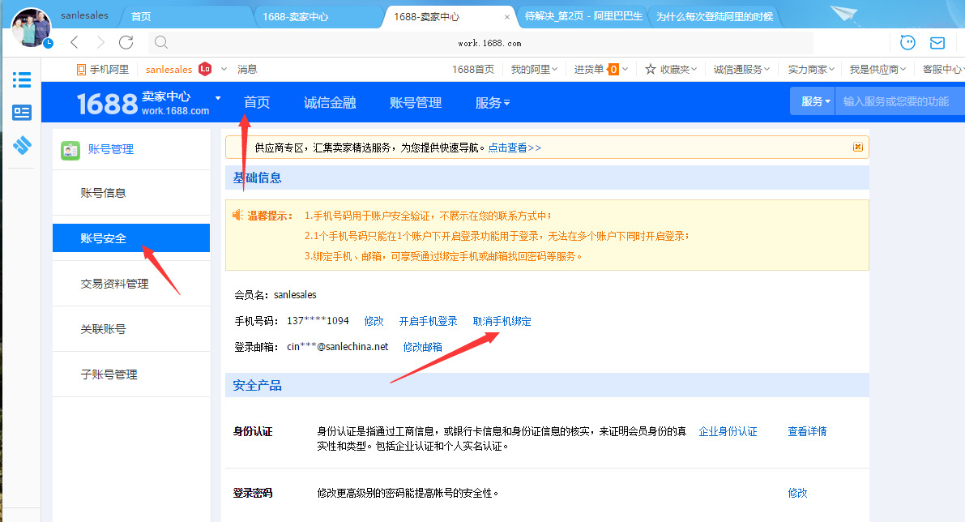965x522 pixels.
Task: Click the 收藏夹 star icon
Action: 651,69
